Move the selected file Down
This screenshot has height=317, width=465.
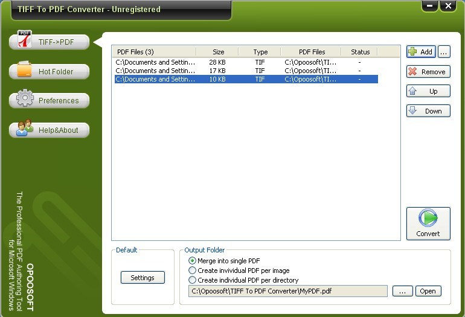(x=428, y=111)
